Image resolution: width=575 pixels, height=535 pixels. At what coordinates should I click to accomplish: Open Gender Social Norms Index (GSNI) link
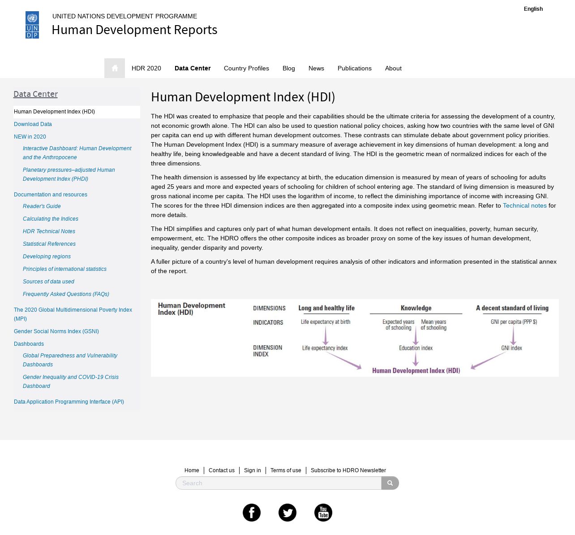(x=56, y=331)
